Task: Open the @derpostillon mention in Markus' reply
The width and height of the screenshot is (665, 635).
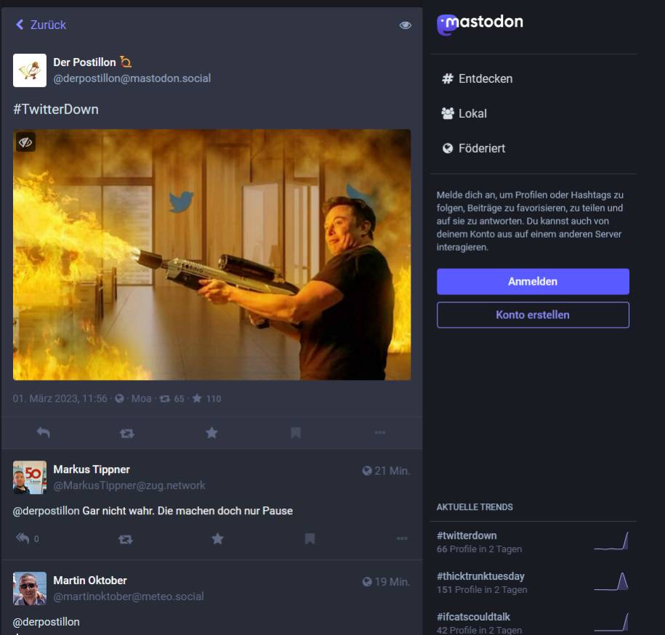Action: click(x=47, y=511)
